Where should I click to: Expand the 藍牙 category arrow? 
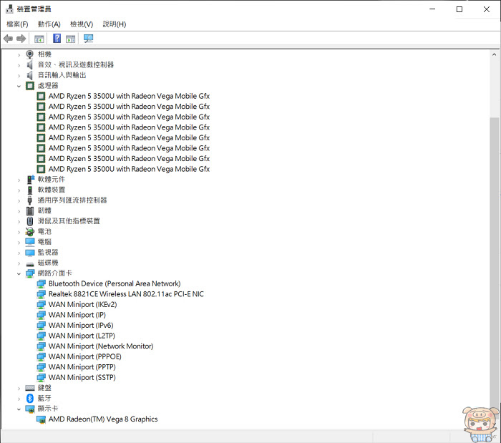[x=19, y=399]
